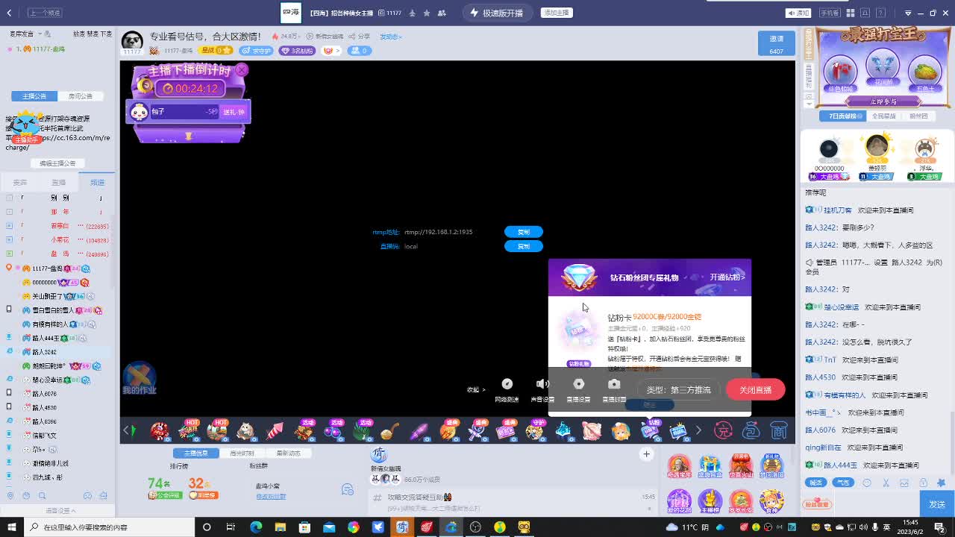Click the 直播封面 camera icon
Screen dimensions: 955x537
pos(614,385)
